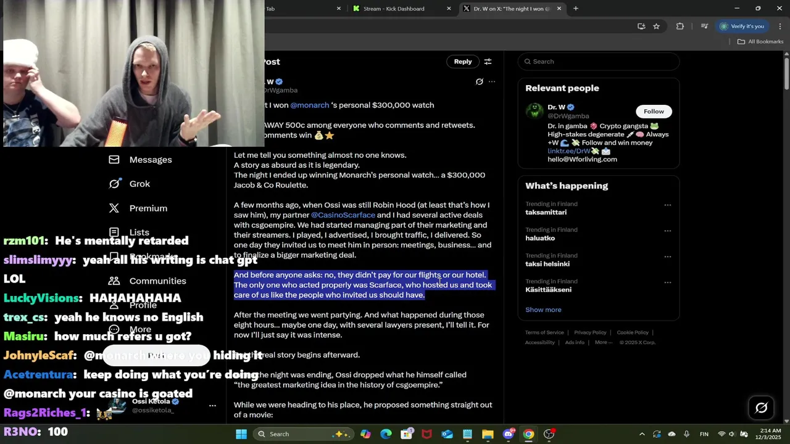Click the Communities people icon in the sidebar
This screenshot has height=444, width=790.
point(114,281)
